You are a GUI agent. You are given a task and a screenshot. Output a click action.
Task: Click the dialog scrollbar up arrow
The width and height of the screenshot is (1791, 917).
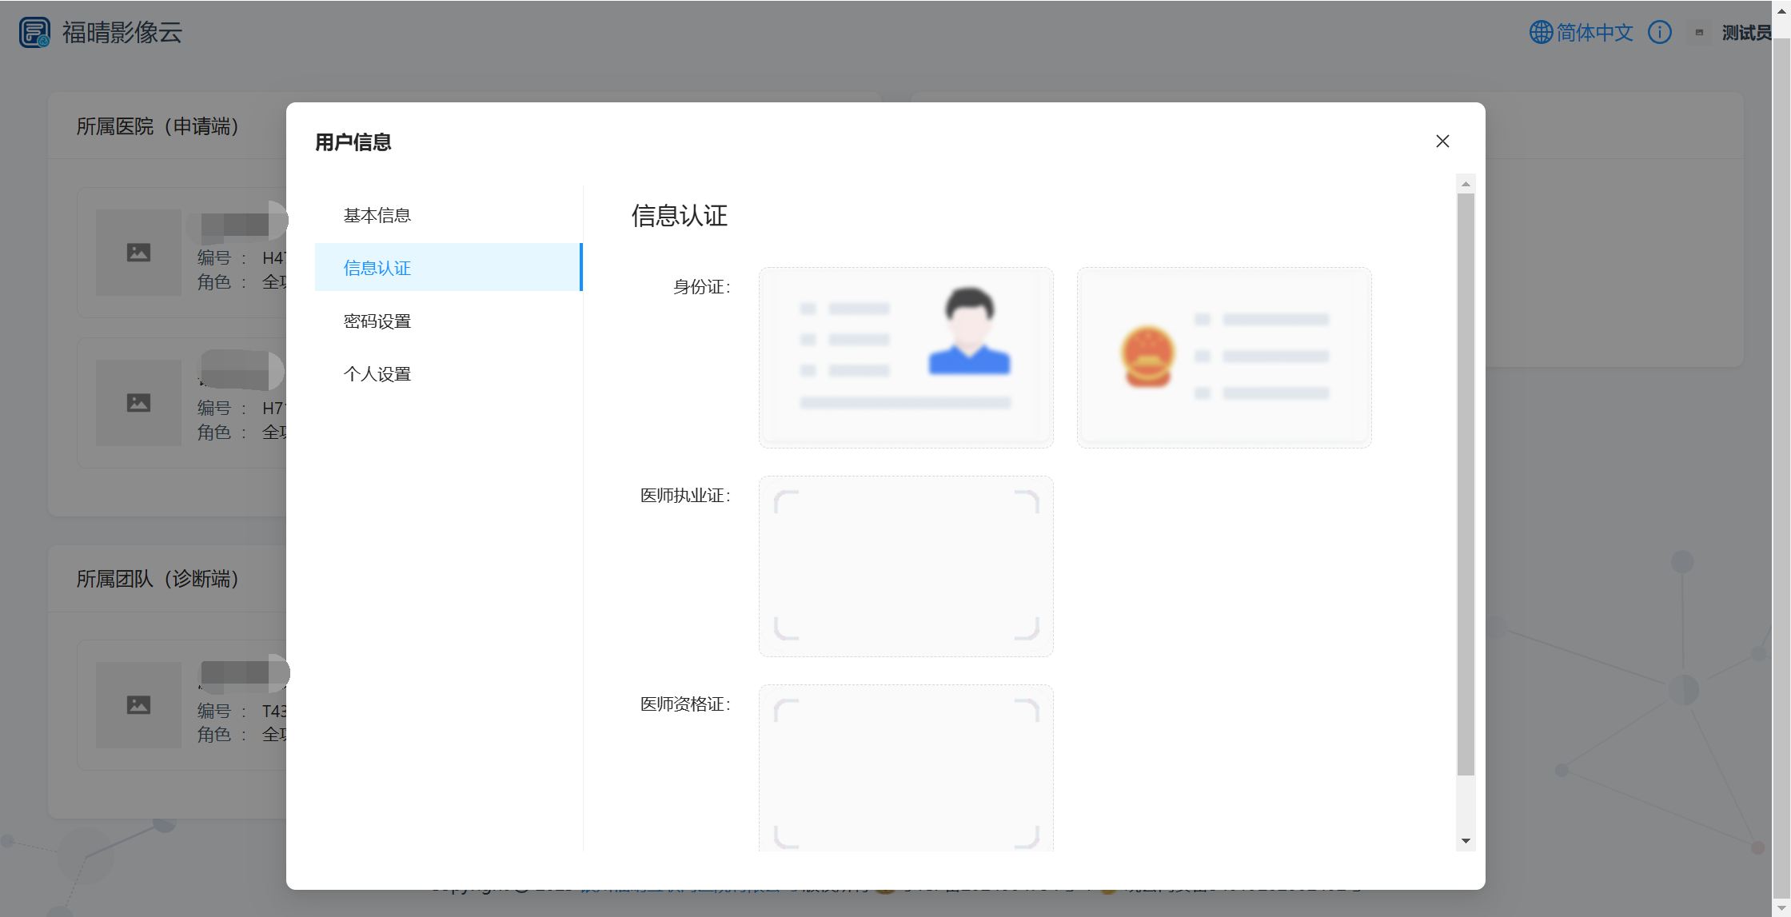[1466, 184]
